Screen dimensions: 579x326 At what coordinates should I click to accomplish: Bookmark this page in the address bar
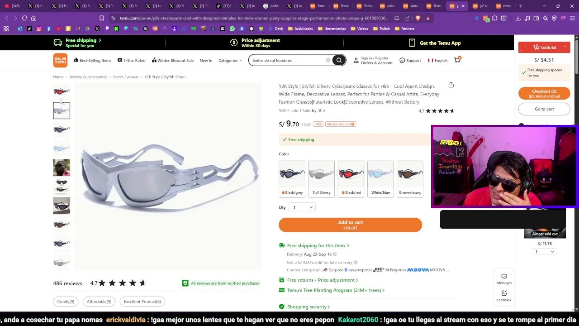click(x=101, y=18)
